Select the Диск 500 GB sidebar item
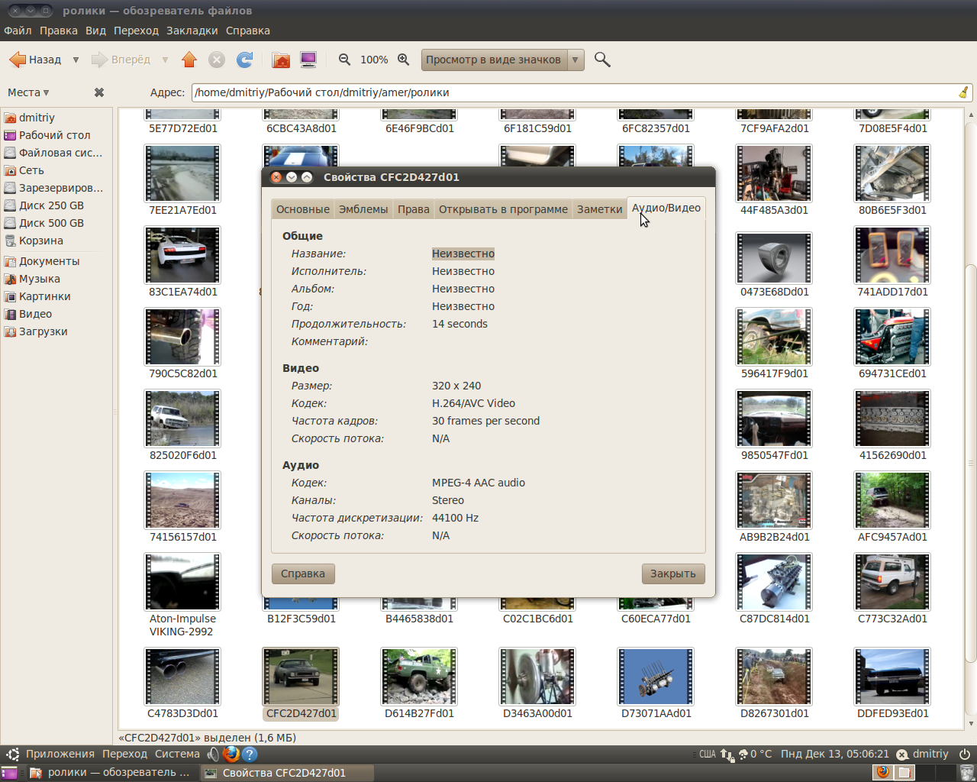Image resolution: width=977 pixels, height=782 pixels. click(x=51, y=223)
